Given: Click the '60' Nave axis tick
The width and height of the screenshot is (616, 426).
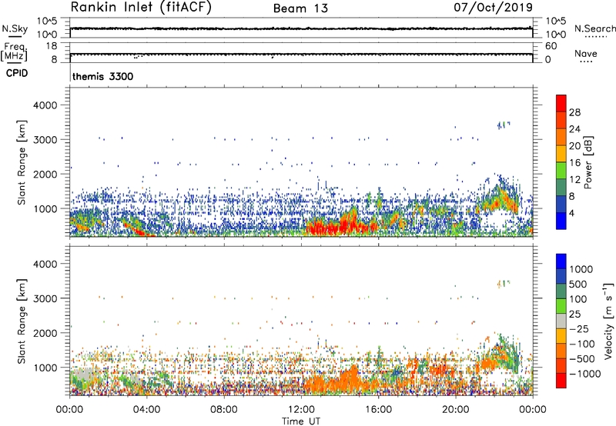Looking at the screenshot, I should tap(551, 46).
